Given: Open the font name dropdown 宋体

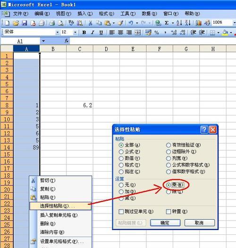Looking at the screenshot, I should coord(58,33).
